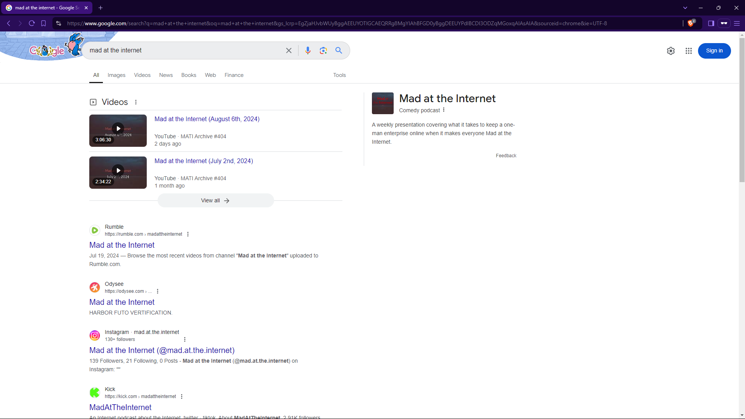This screenshot has width=745, height=419.
Task: Click the Feedback link in knowledge panel
Action: 506,156
